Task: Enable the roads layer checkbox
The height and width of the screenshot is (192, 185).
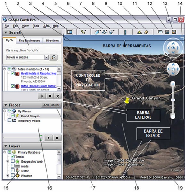Action: 13,166
